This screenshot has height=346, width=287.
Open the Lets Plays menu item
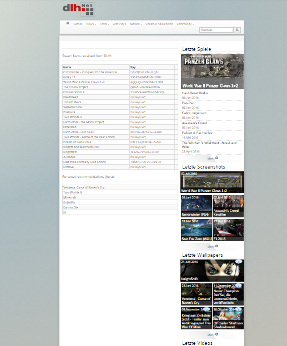click(x=119, y=24)
